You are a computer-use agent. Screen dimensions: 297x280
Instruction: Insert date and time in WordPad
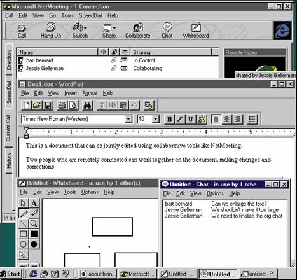pyautogui.click(x=148, y=105)
